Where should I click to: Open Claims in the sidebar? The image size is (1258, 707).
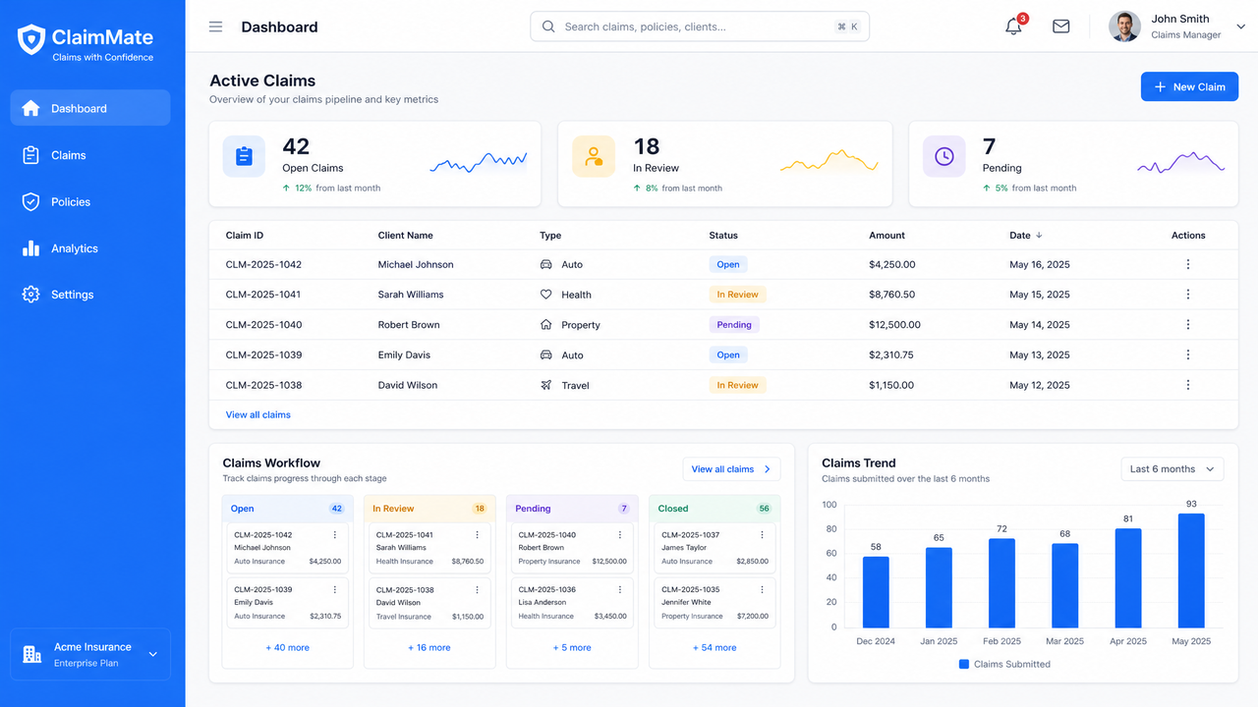click(90, 155)
